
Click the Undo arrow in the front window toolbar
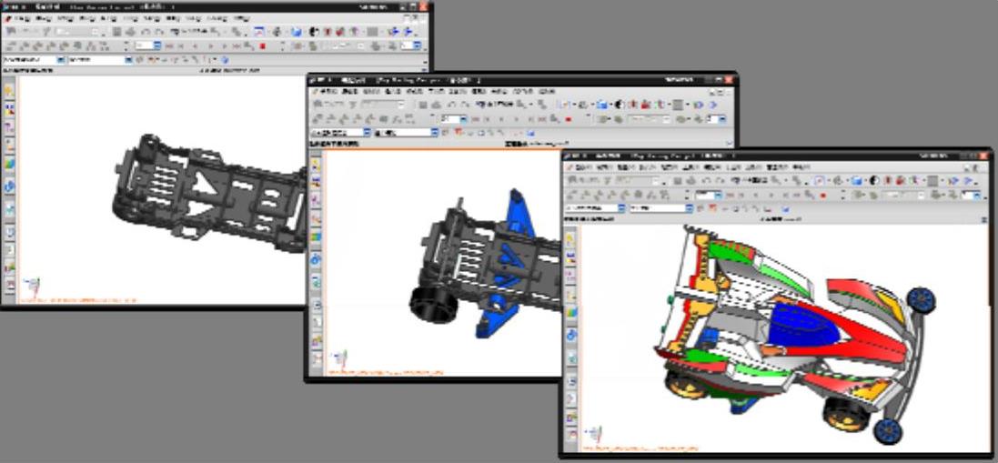(x=705, y=181)
